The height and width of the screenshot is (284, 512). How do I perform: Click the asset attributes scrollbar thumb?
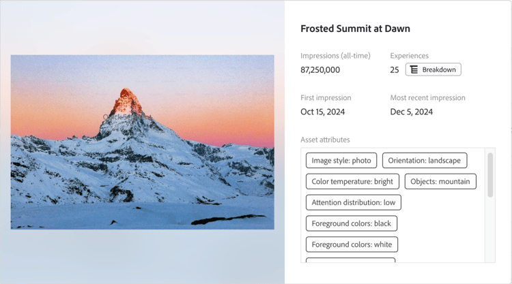(490, 175)
